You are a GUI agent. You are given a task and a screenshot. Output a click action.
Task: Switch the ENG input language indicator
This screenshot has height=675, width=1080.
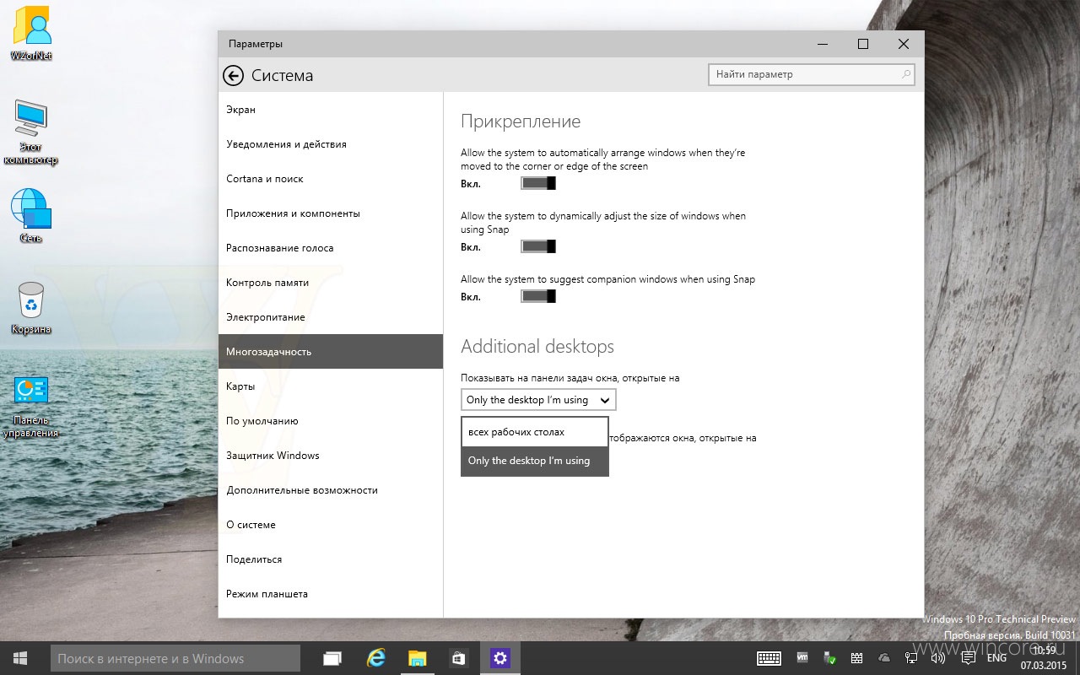point(996,658)
